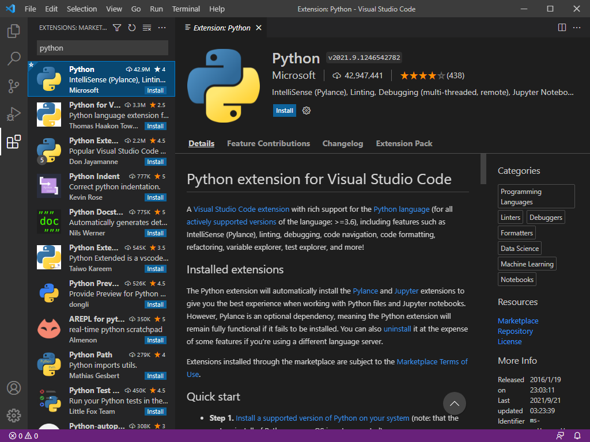Select the Linters category tag
Image resolution: width=590 pixels, height=442 pixels.
[x=510, y=218]
